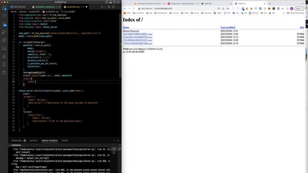Open Personal bookmarks folder
308x173 pixels.
206,13
